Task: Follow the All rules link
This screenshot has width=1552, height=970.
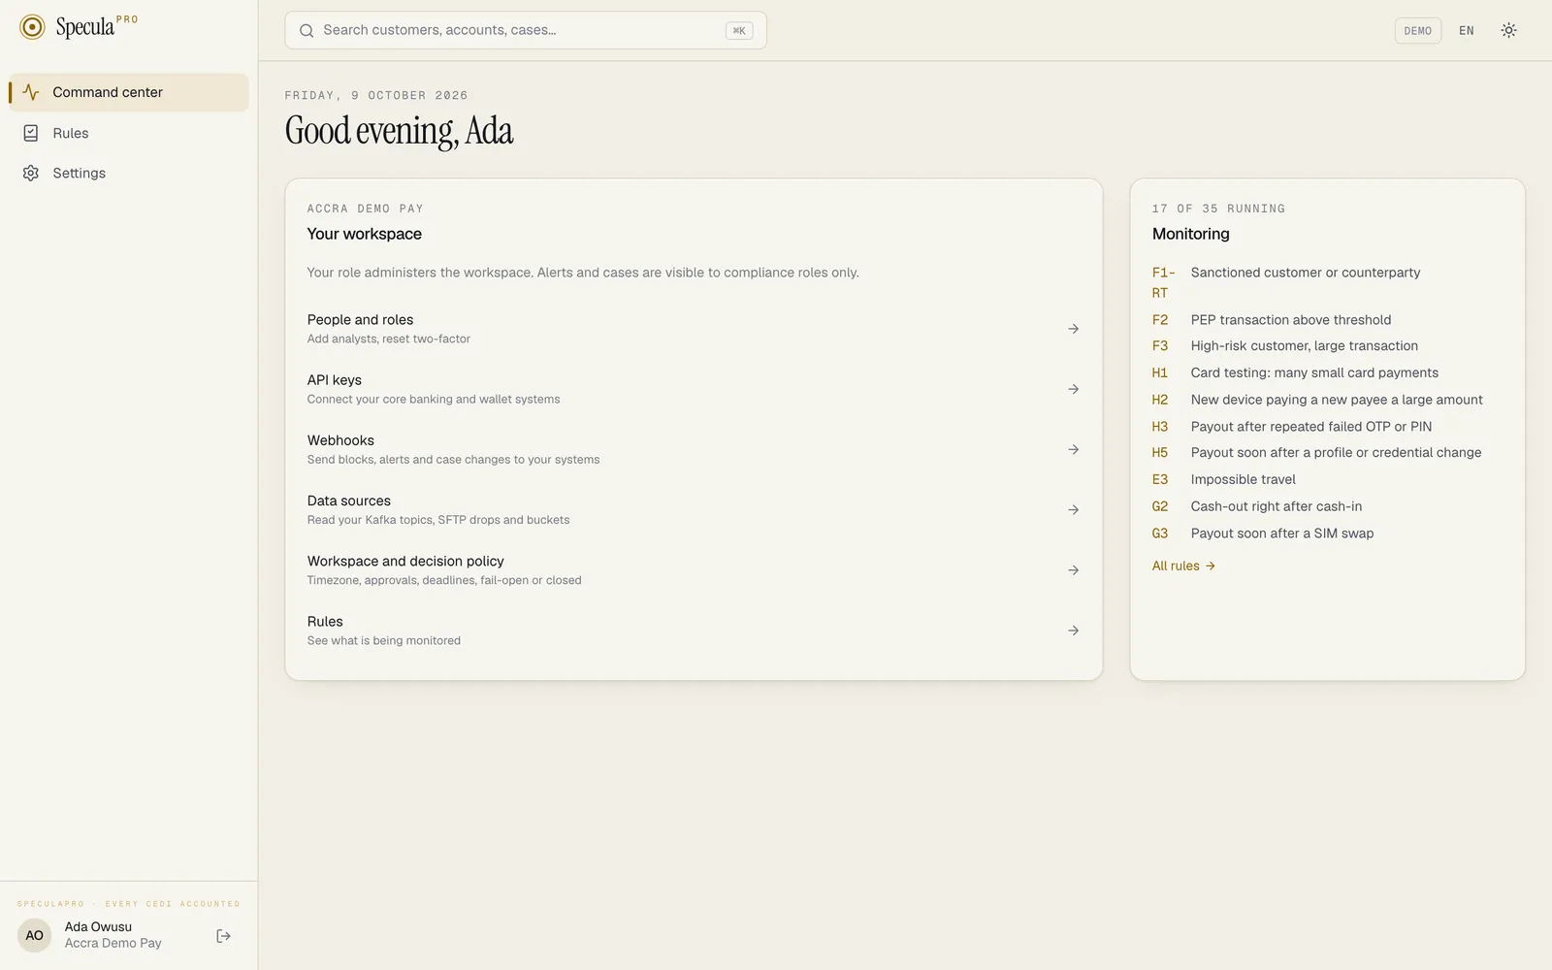Action: 1183,566
